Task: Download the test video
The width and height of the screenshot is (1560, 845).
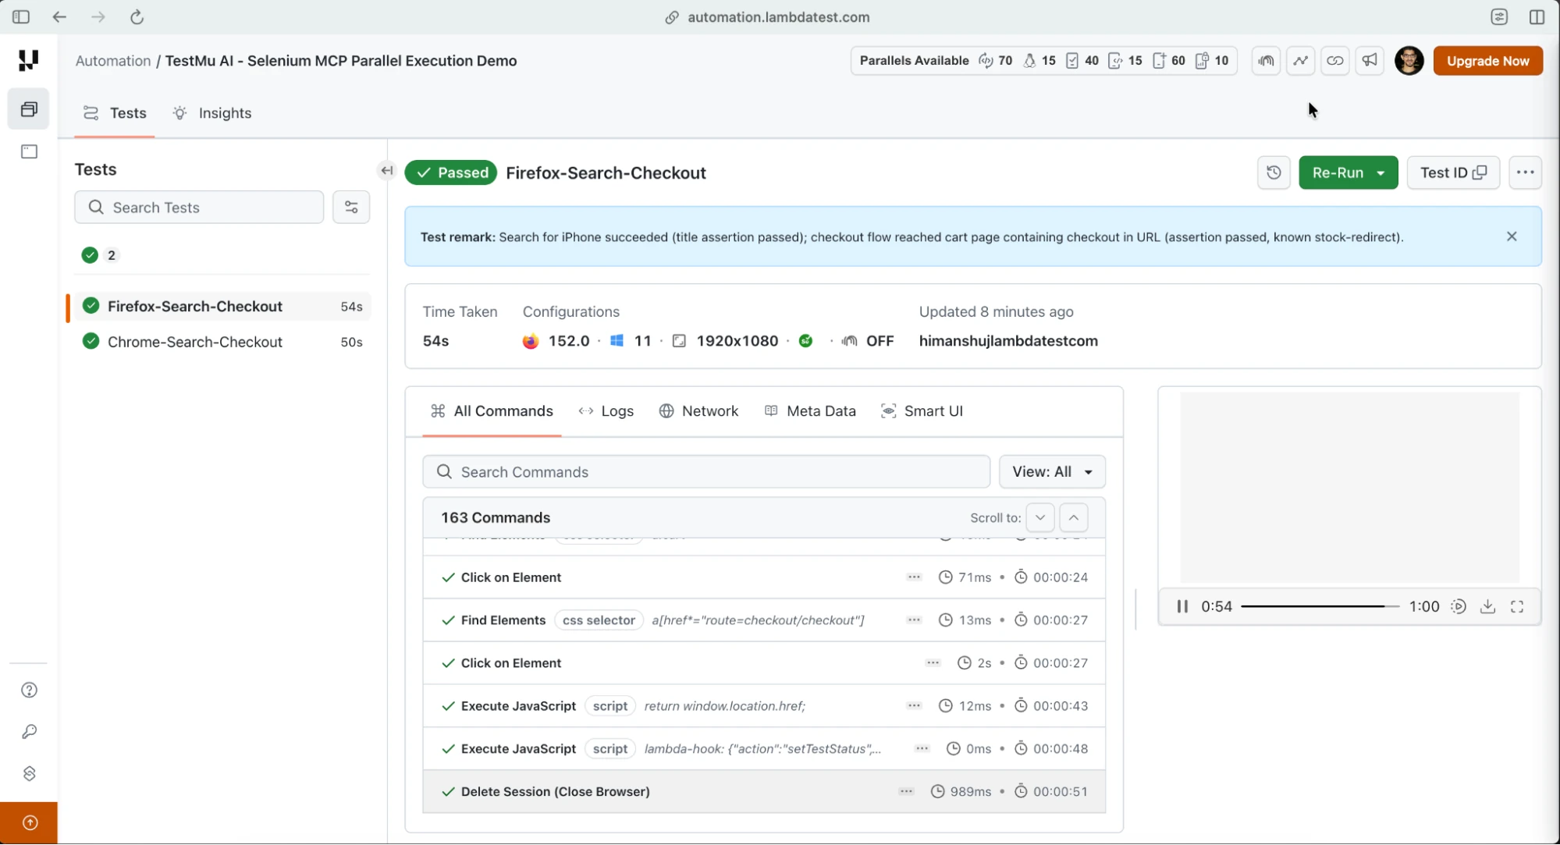Action: (1487, 606)
